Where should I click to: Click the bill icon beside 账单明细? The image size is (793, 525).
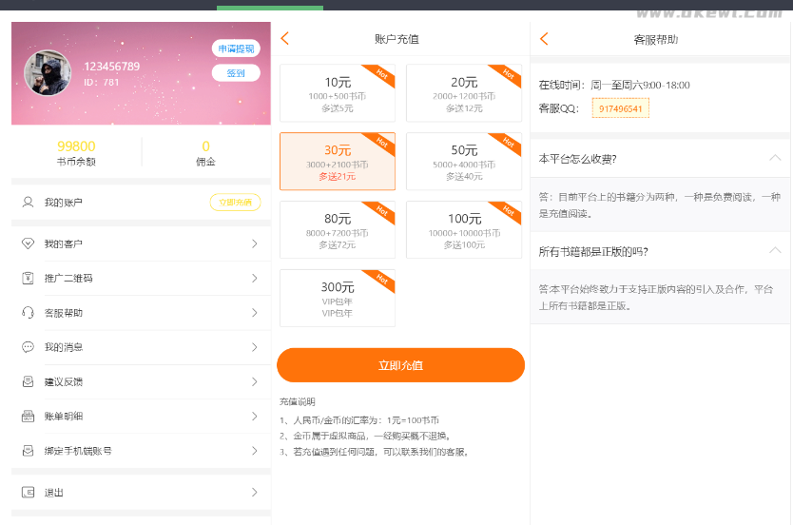point(28,417)
